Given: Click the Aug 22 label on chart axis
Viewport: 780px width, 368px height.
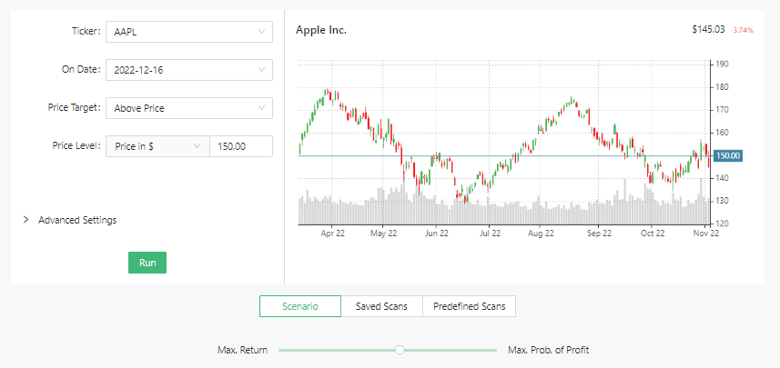Looking at the screenshot, I should (x=542, y=233).
